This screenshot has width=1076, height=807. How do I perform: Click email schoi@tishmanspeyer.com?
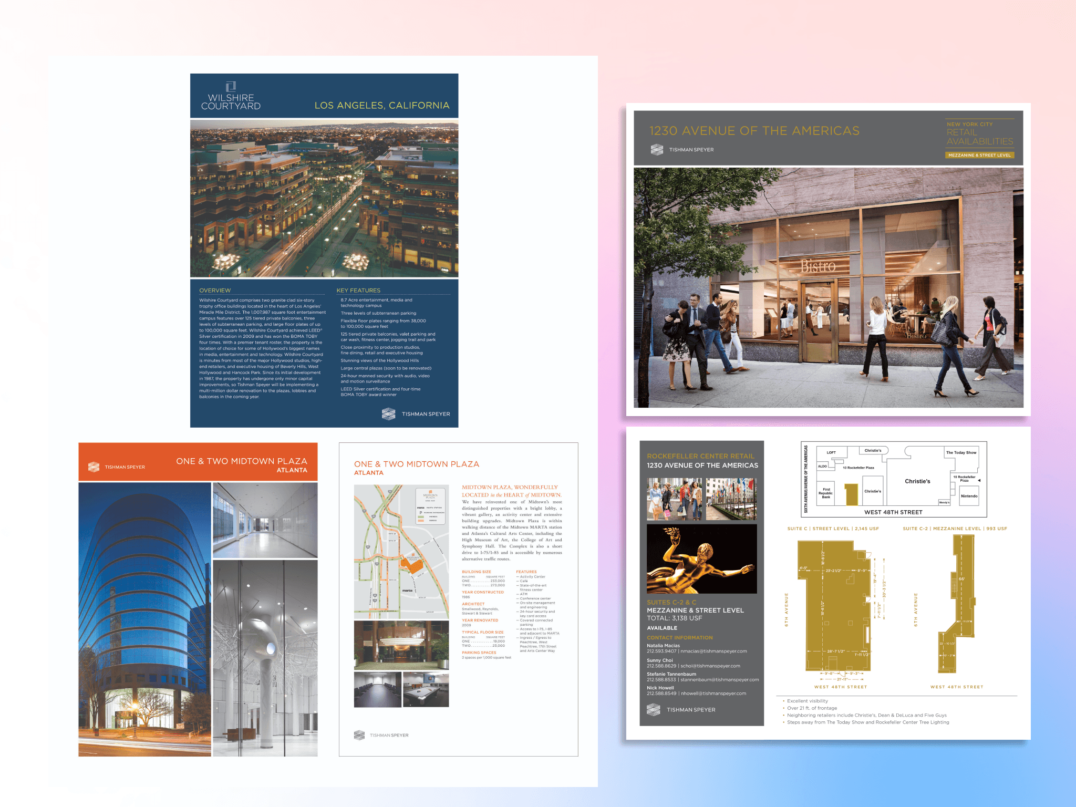[710, 666]
